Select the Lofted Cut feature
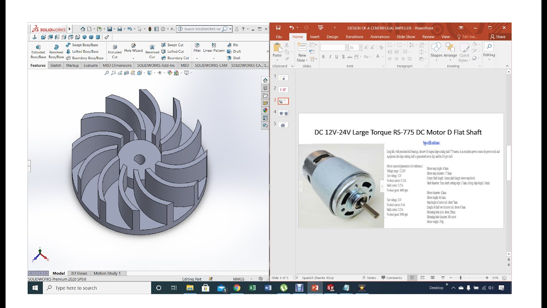This screenshot has height=308, width=547. 173,51
